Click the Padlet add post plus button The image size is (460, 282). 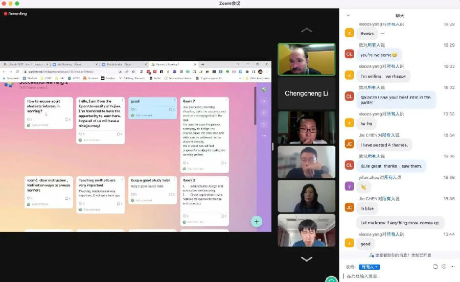pos(257,221)
